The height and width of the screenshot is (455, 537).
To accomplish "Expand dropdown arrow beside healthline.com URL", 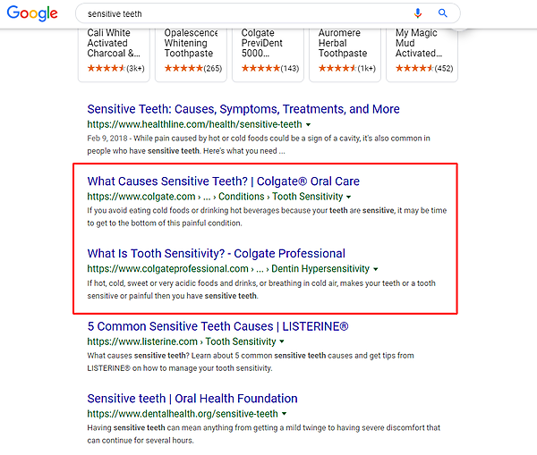I will click(x=308, y=125).
